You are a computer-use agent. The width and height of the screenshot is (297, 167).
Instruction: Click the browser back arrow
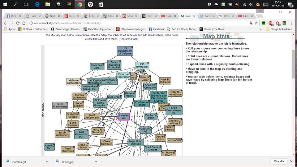pyautogui.click(x=5, y=23)
